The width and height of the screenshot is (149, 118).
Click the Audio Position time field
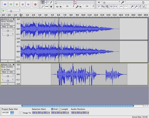tap(79, 113)
